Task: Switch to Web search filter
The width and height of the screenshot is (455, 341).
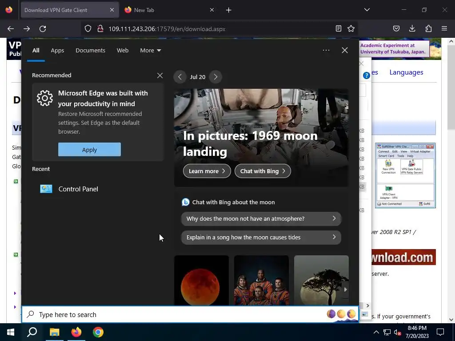Action: pyautogui.click(x=123, y=51)
